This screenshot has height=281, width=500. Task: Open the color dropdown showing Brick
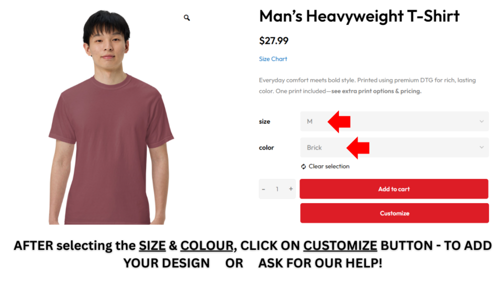394,147
